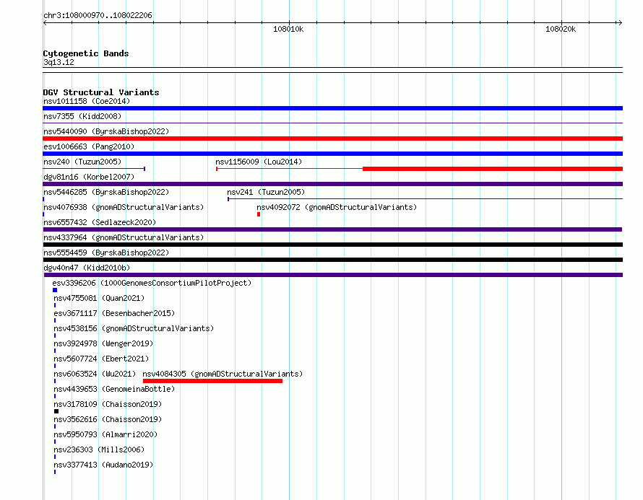
Task: Click nsv3178109 (Chaisson2019) label
Action: (x=108, y=404)
